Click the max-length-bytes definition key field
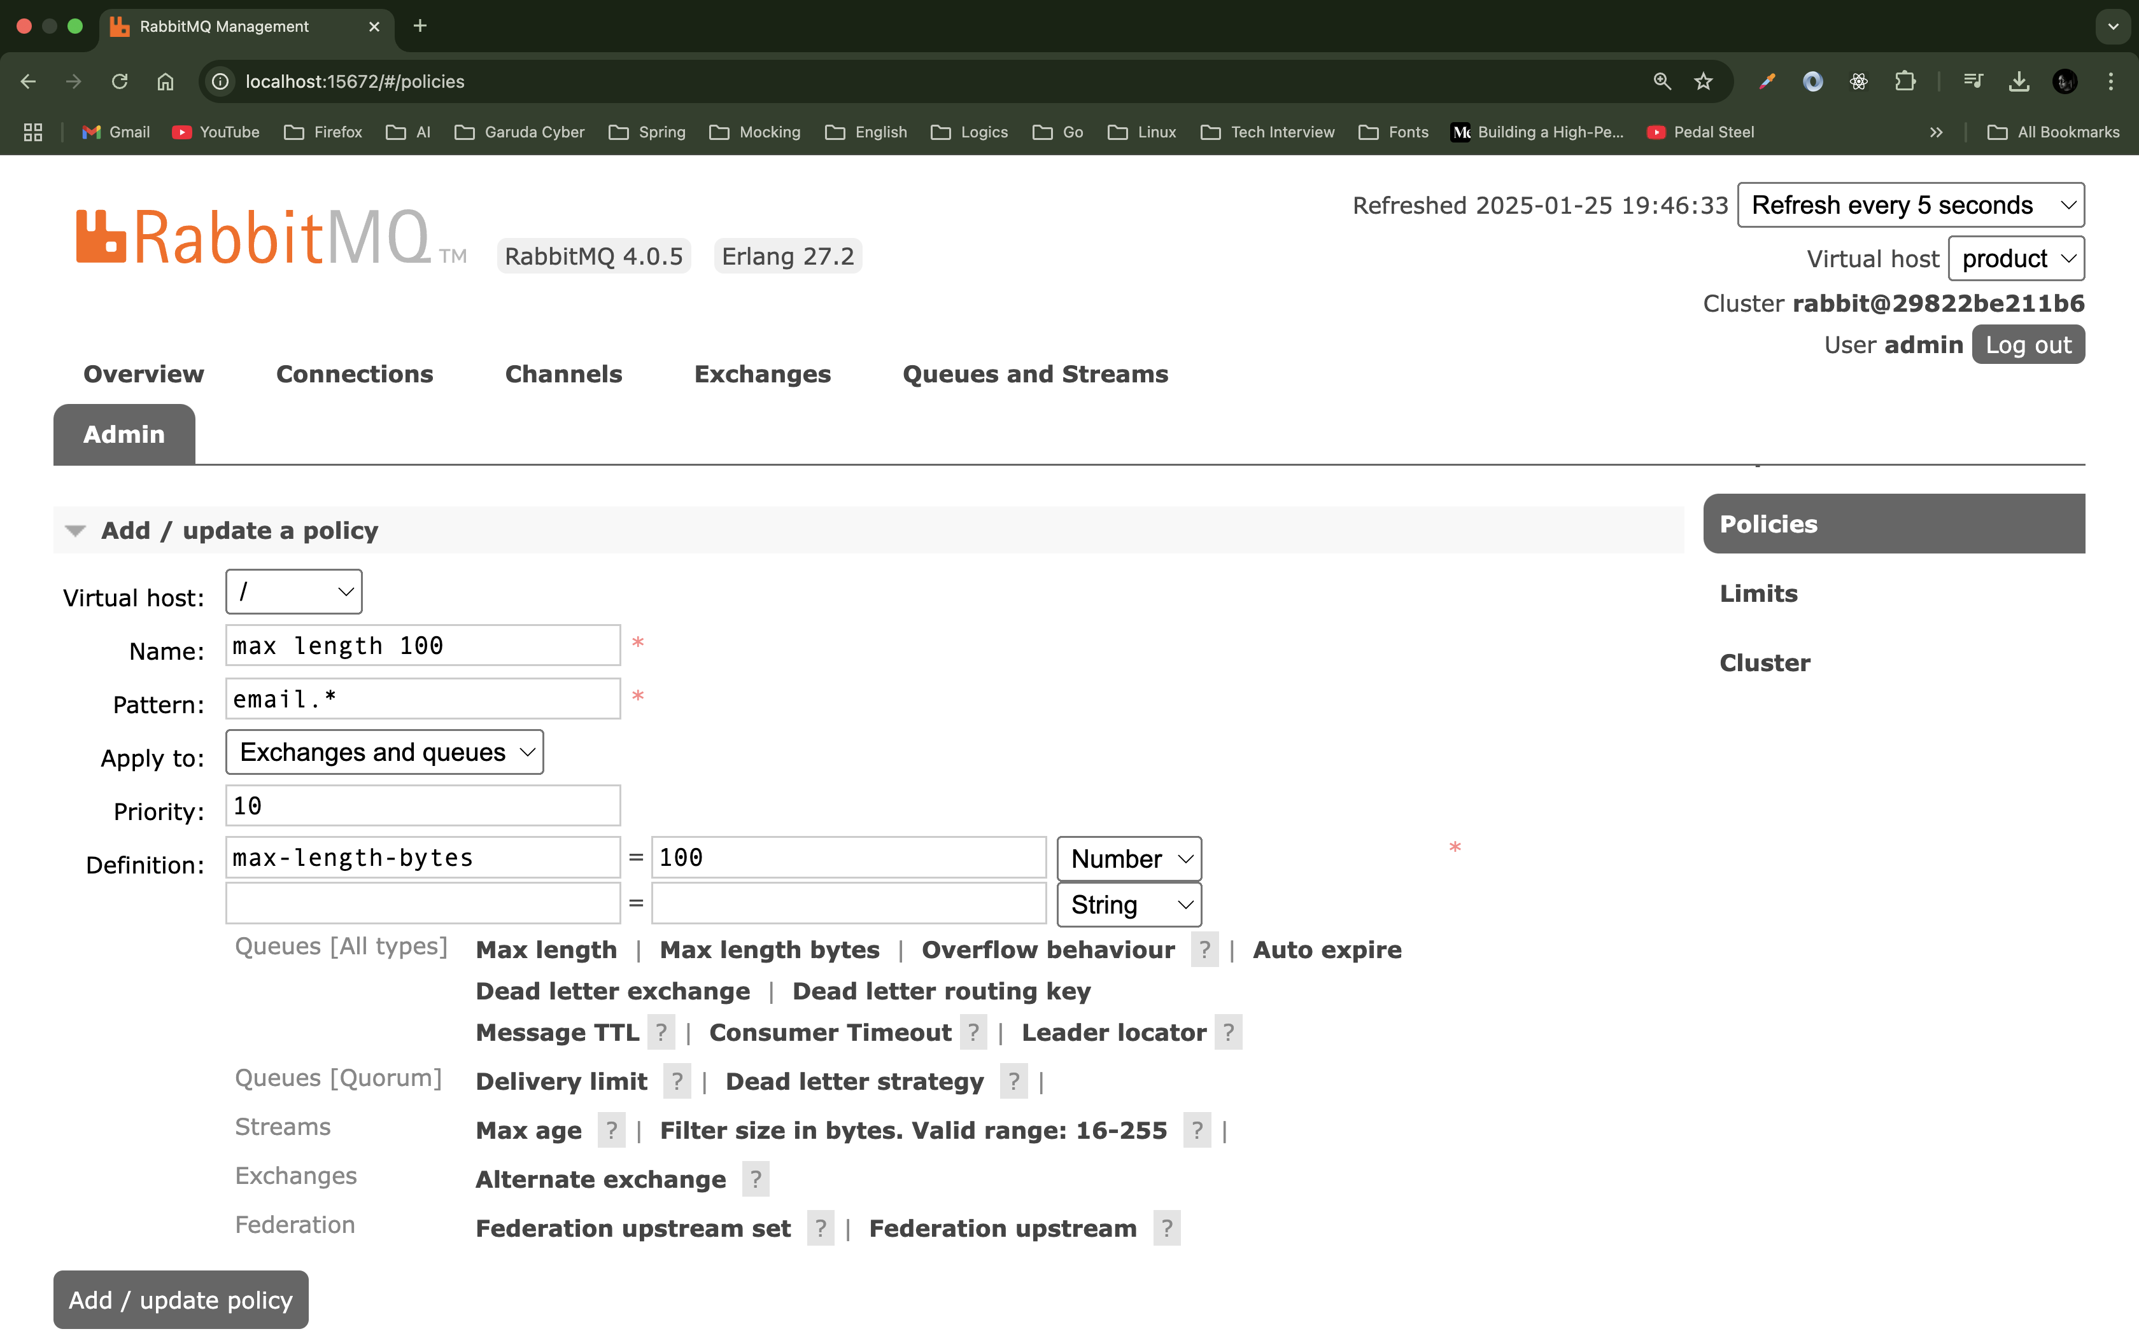Viewport: 2139px width, 1336px height. tap(423, 857)
